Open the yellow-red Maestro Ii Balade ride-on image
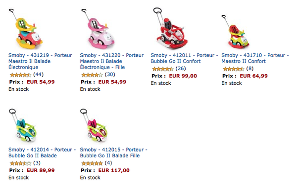297x186 pixels. click(26, 29)
